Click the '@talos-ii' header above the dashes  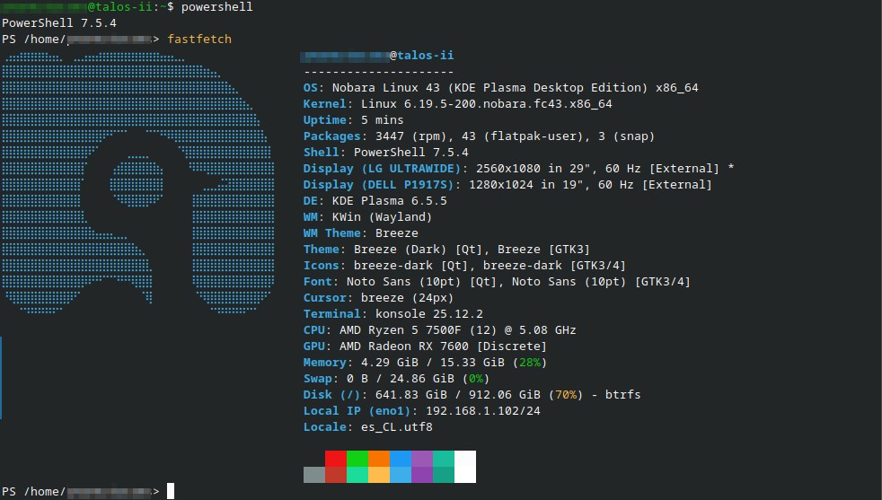point(422,55)
